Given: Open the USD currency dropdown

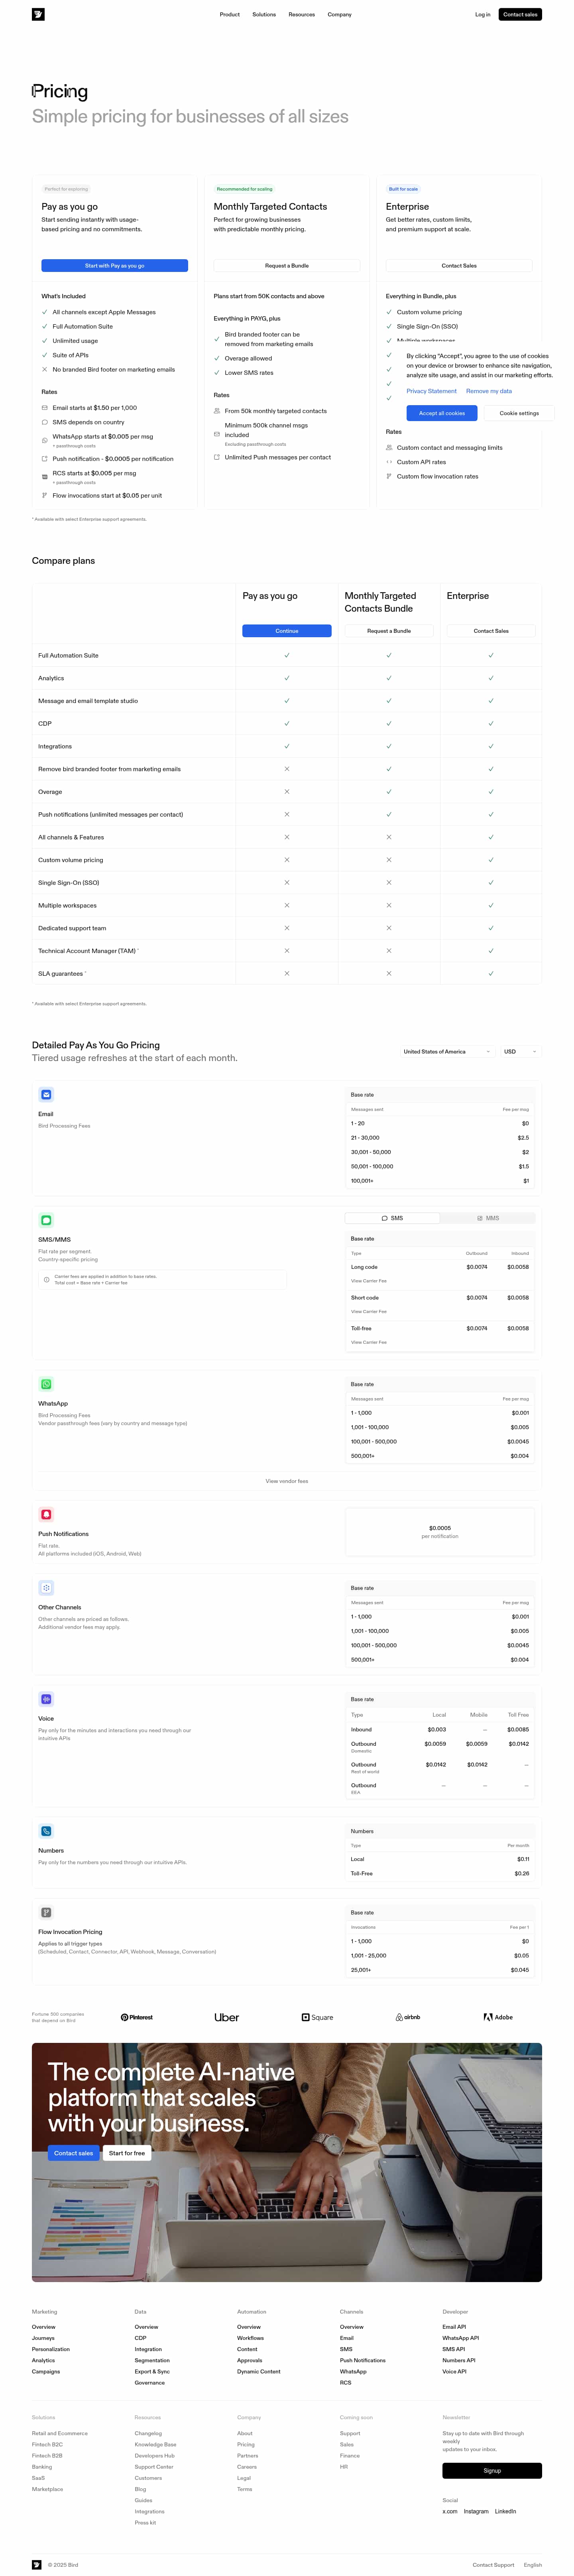Looking at the screenshot, I should click(x=520, y=1052).
